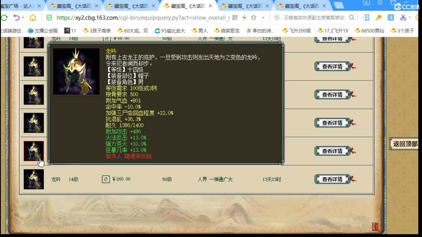
Task: Toggle the lightning speed-mode icon
Action: (x=244, y=17)
